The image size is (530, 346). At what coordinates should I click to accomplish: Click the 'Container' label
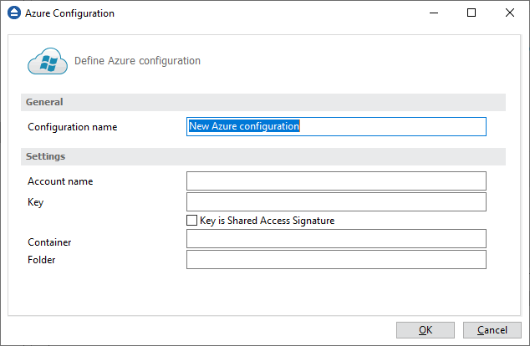click(49, 242)
